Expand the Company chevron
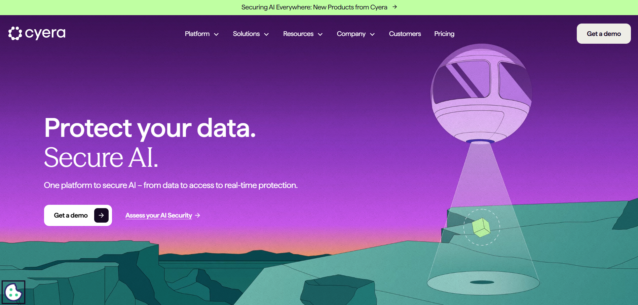Image resolution: width=638 pixels, height=305 pixels. click(x=372, y=34)
